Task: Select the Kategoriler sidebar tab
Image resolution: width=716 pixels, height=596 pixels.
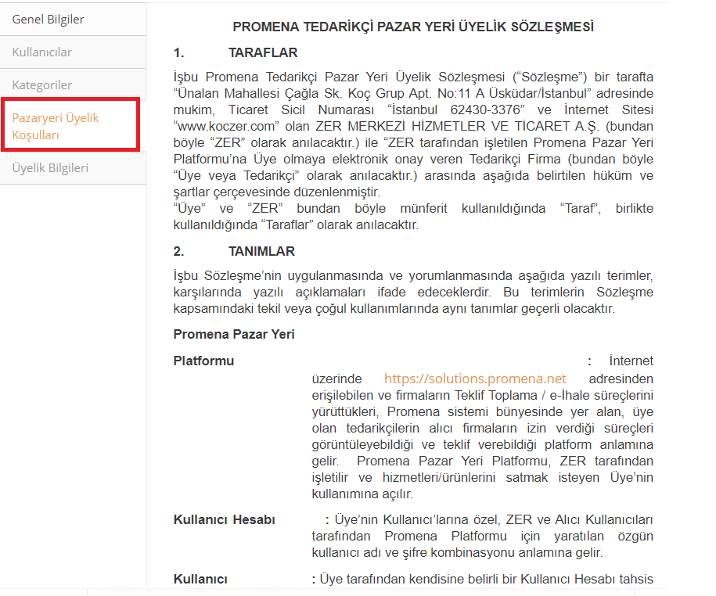Action: [73, 85]
